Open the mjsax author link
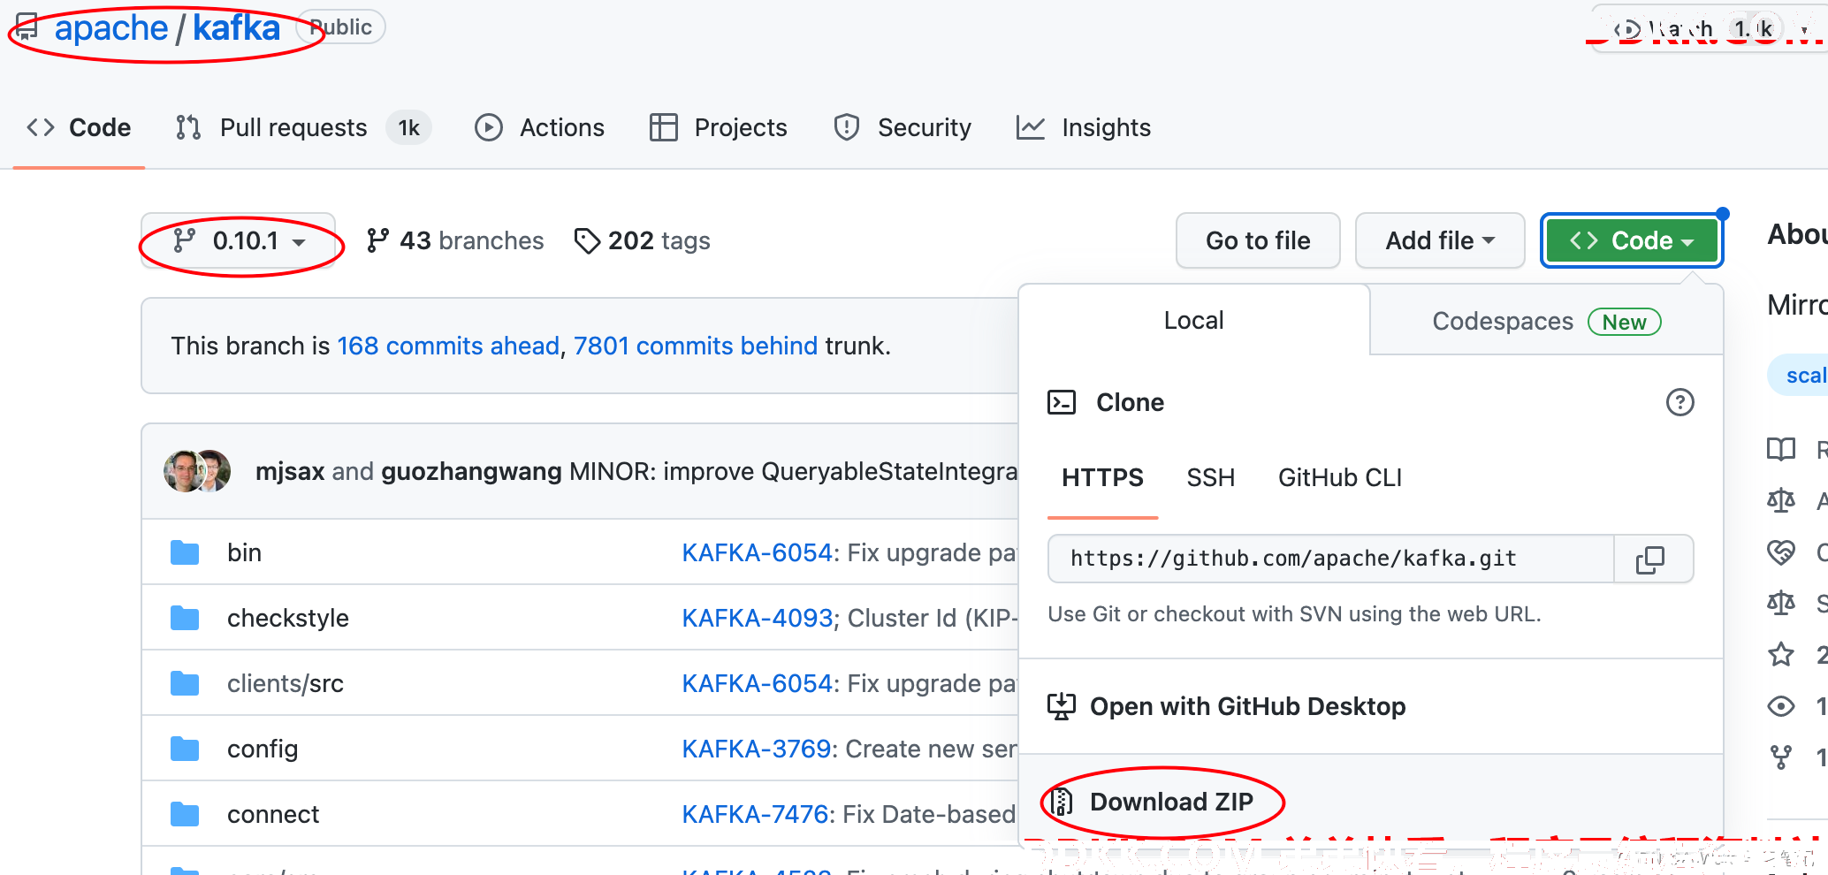This screenshot has height=875, width=1828. [290, 471]
